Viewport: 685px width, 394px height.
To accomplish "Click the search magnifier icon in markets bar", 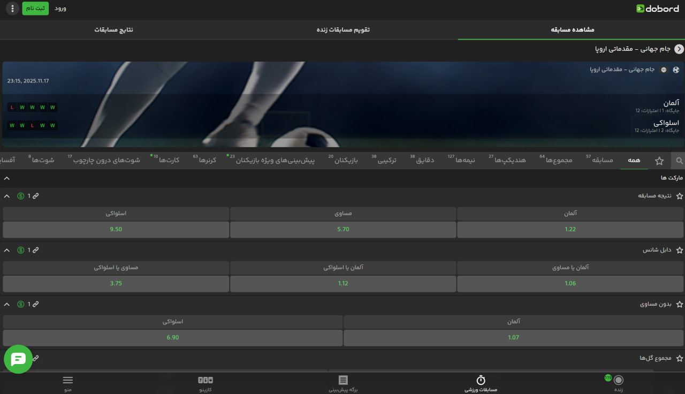I will click(679, 161).
